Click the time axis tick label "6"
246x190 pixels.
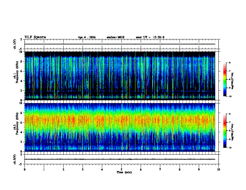point(141,170)
